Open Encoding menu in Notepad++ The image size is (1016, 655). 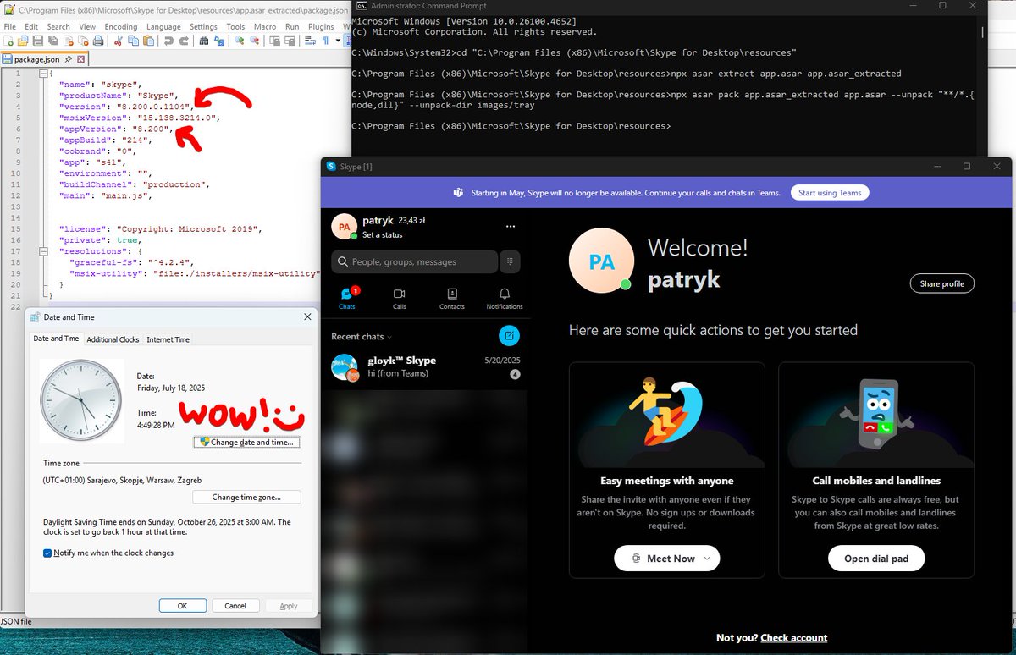click(x=120, y=26)
